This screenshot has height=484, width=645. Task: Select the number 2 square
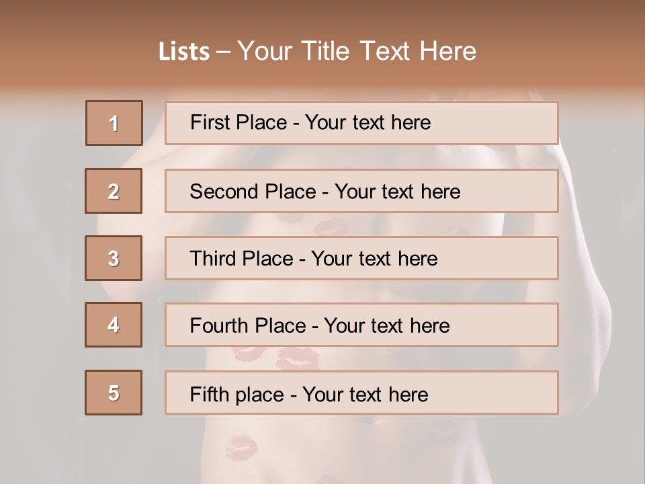point(114,191)
